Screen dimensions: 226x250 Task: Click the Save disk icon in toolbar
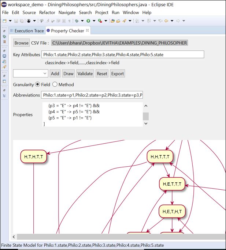coord(16,21)
